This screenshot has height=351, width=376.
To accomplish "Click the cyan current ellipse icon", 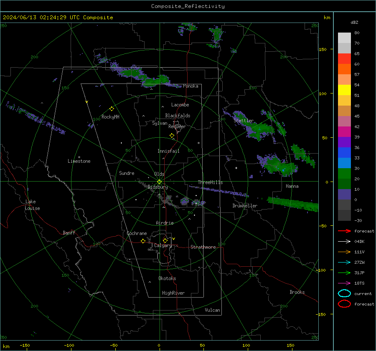I will [344, 293].
